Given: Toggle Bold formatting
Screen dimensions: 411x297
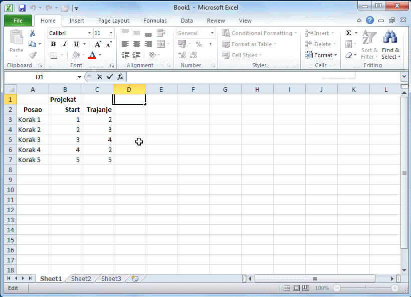Looking at the screenshot, I should tap(54, 44).
